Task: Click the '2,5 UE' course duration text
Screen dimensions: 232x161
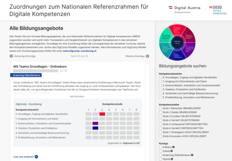Action: pyautogui.click(x=64, y=71)
